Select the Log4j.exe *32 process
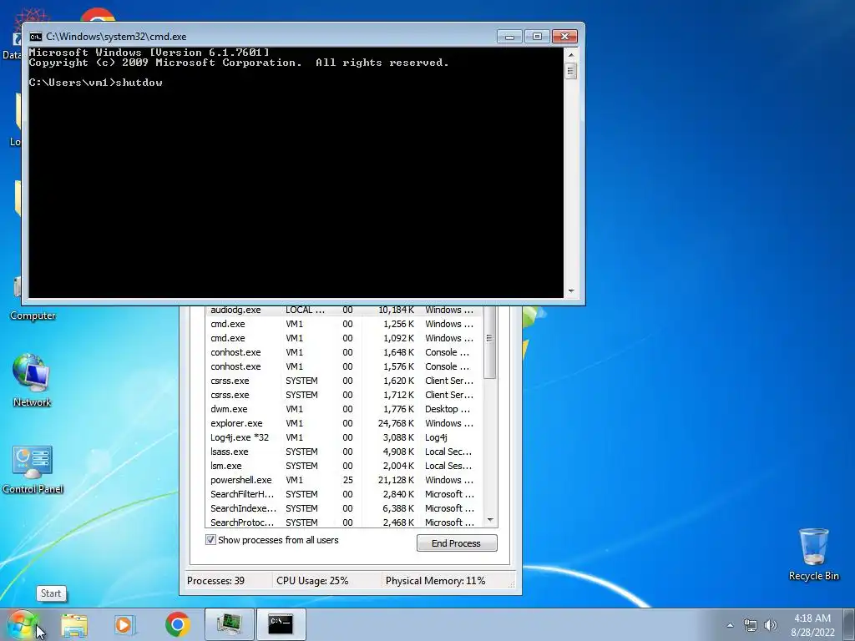The width and height of the screenshot is (855, 641). [x=343, y=437]
